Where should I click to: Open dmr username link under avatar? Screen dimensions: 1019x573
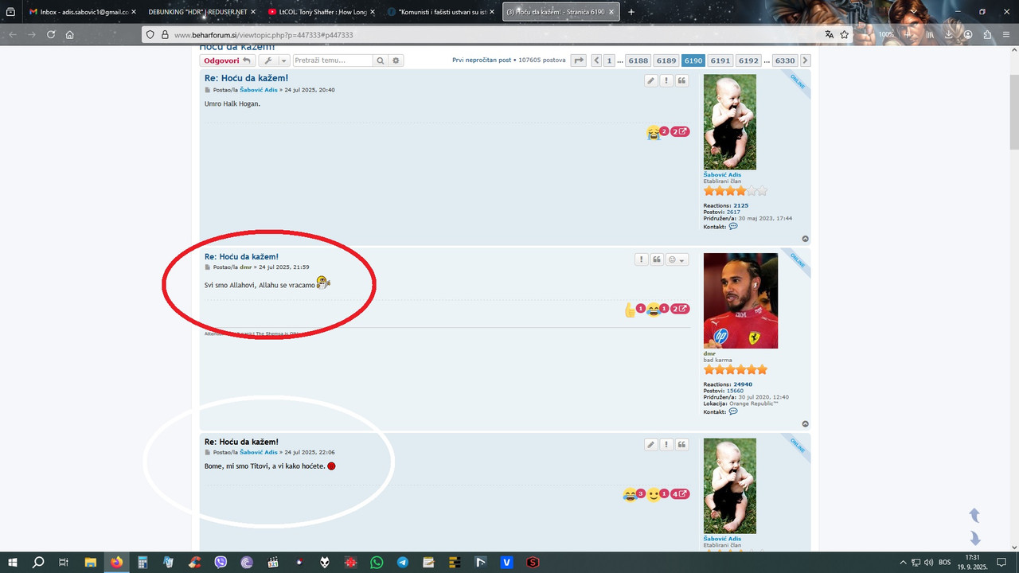coord(709,353)
